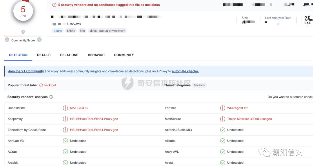Click the W64/Agent.I!tr detection name
The width and height of the screenshot is (313, 166).
(237, 108)
